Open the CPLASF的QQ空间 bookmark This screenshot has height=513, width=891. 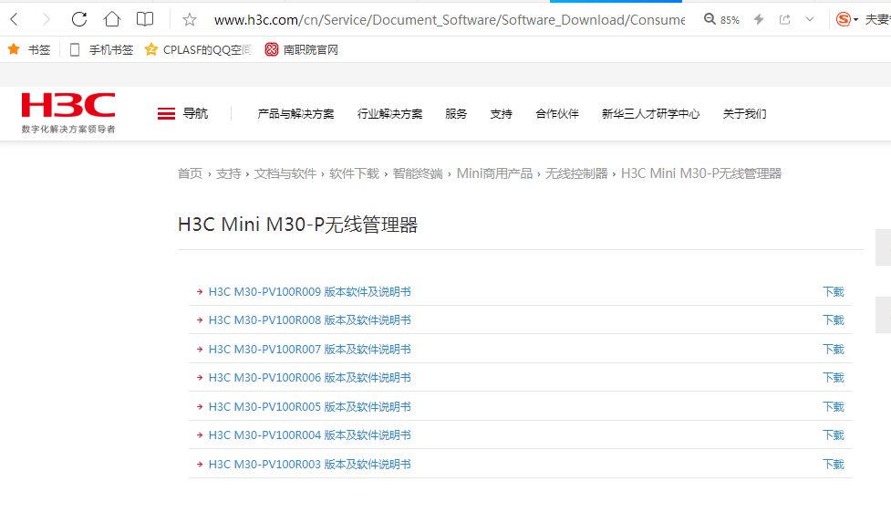coord(198,50)
